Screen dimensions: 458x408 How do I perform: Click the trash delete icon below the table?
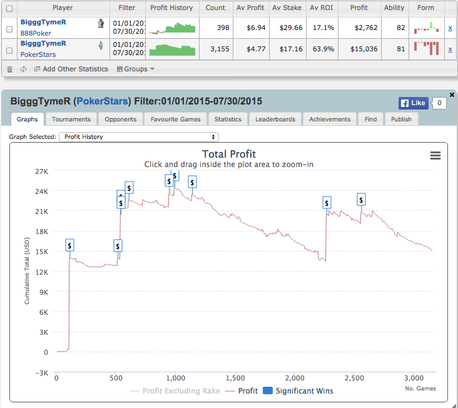pyautogui.click(x=9, y=69)
